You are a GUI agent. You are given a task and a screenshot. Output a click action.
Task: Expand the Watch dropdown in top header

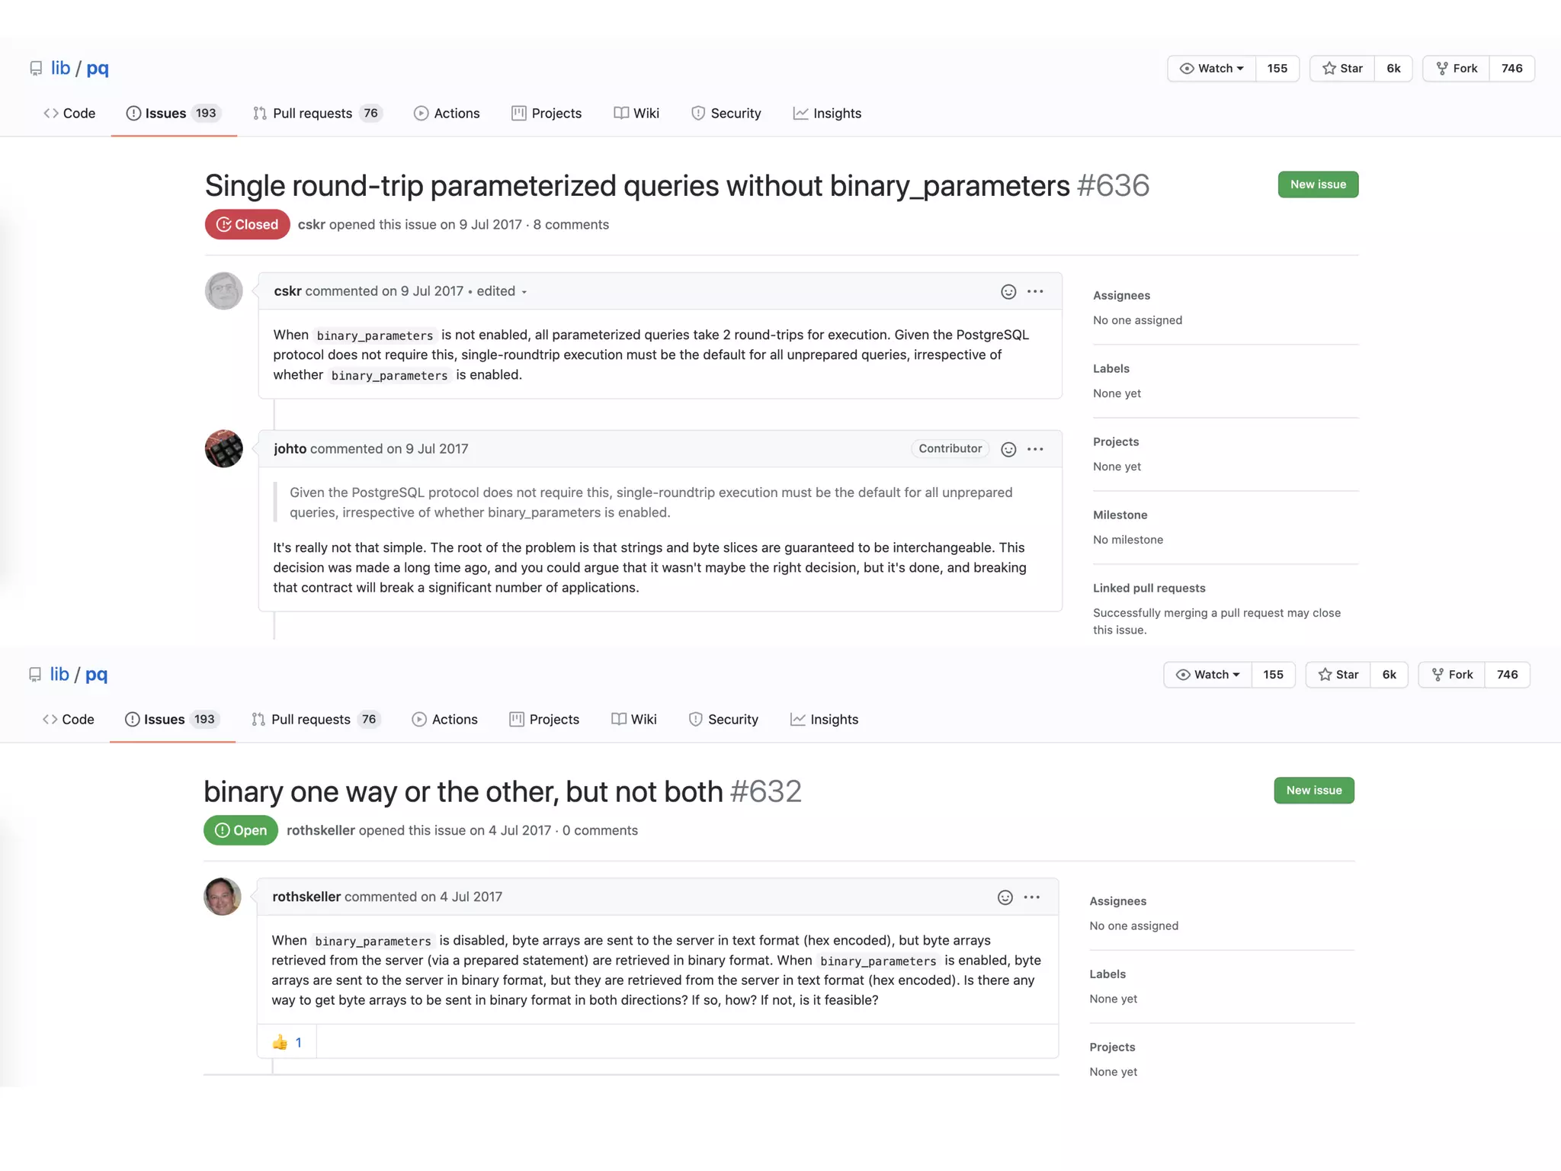[1212, 69]
